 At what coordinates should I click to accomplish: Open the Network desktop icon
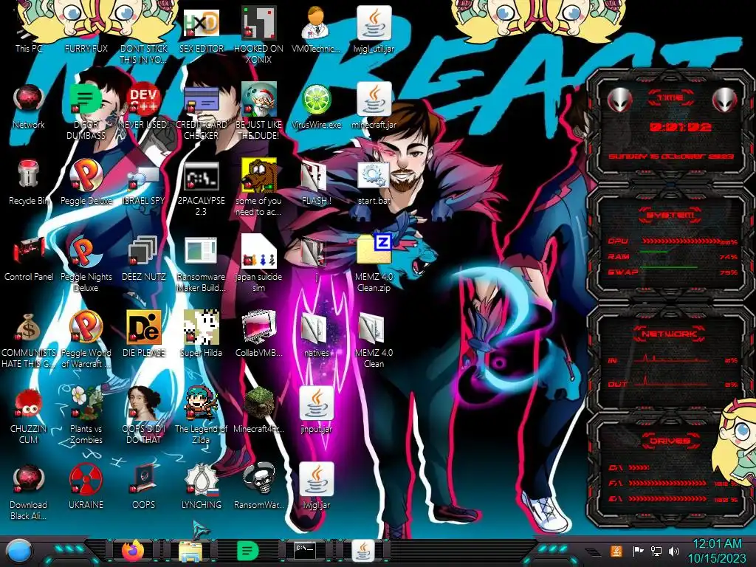(x=29, y=100)
